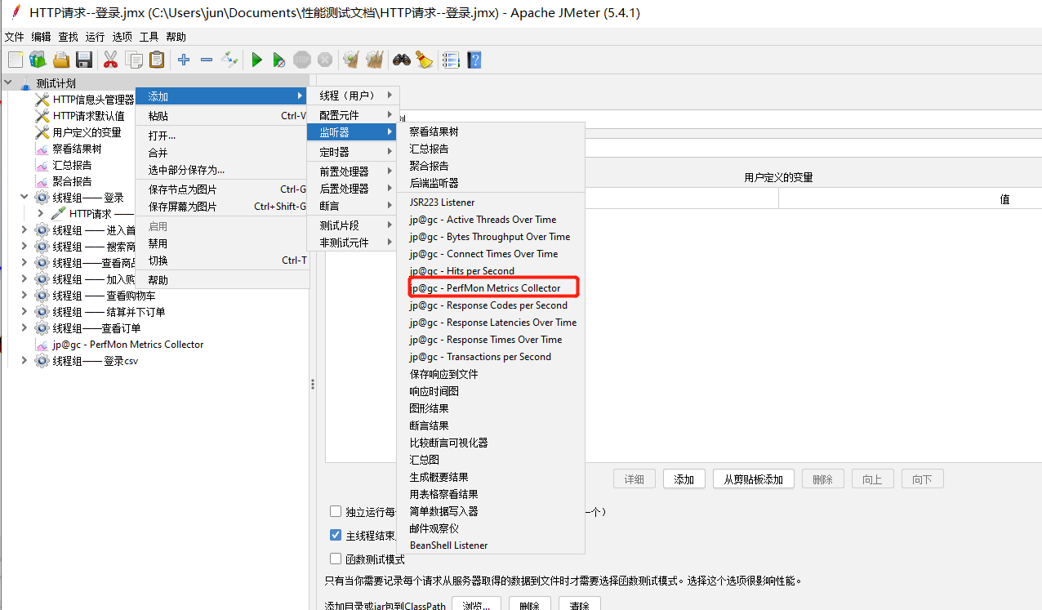Collapse the 线程组—— 登录 node
The height and width of the screenshot is (610, 1042).
24,198
